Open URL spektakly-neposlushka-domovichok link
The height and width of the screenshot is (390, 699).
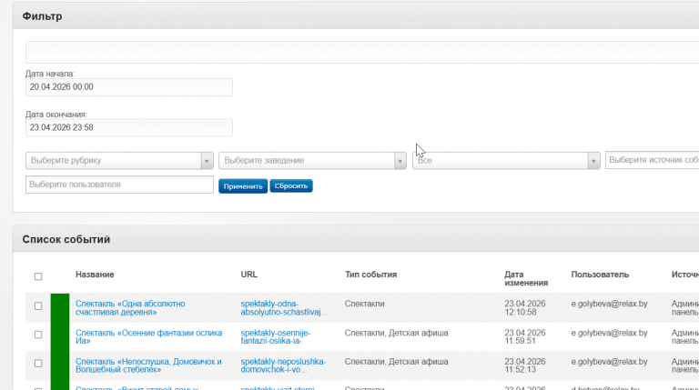(x=283, y=365)
